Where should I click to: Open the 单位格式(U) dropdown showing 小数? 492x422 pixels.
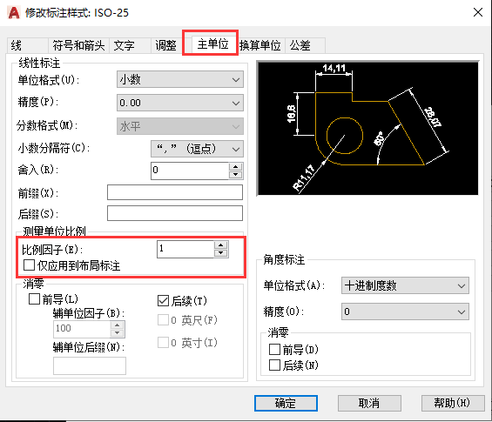[180, 79]
